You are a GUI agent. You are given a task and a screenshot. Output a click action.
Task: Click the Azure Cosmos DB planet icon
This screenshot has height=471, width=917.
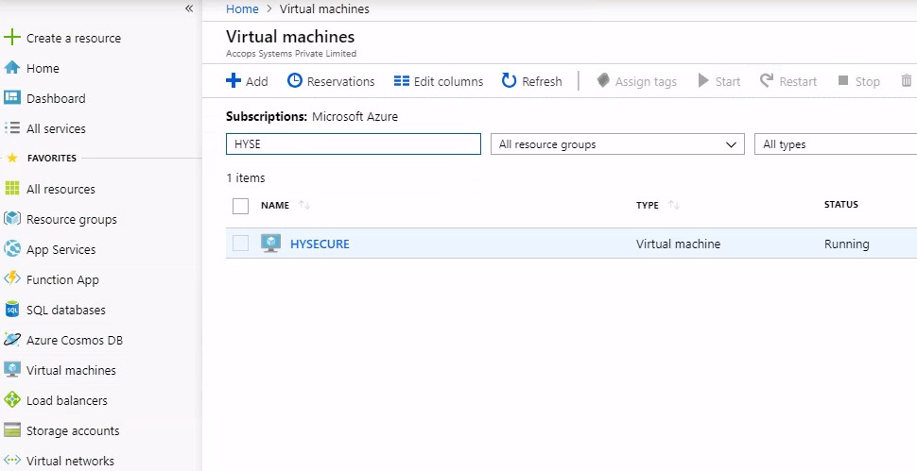click(x=11, y=340)
